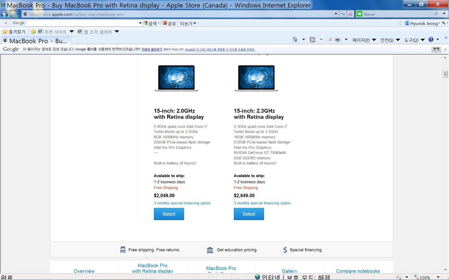
Task: Click the Free shipping. Free returns. link
Action: click(x=150, y=250)
